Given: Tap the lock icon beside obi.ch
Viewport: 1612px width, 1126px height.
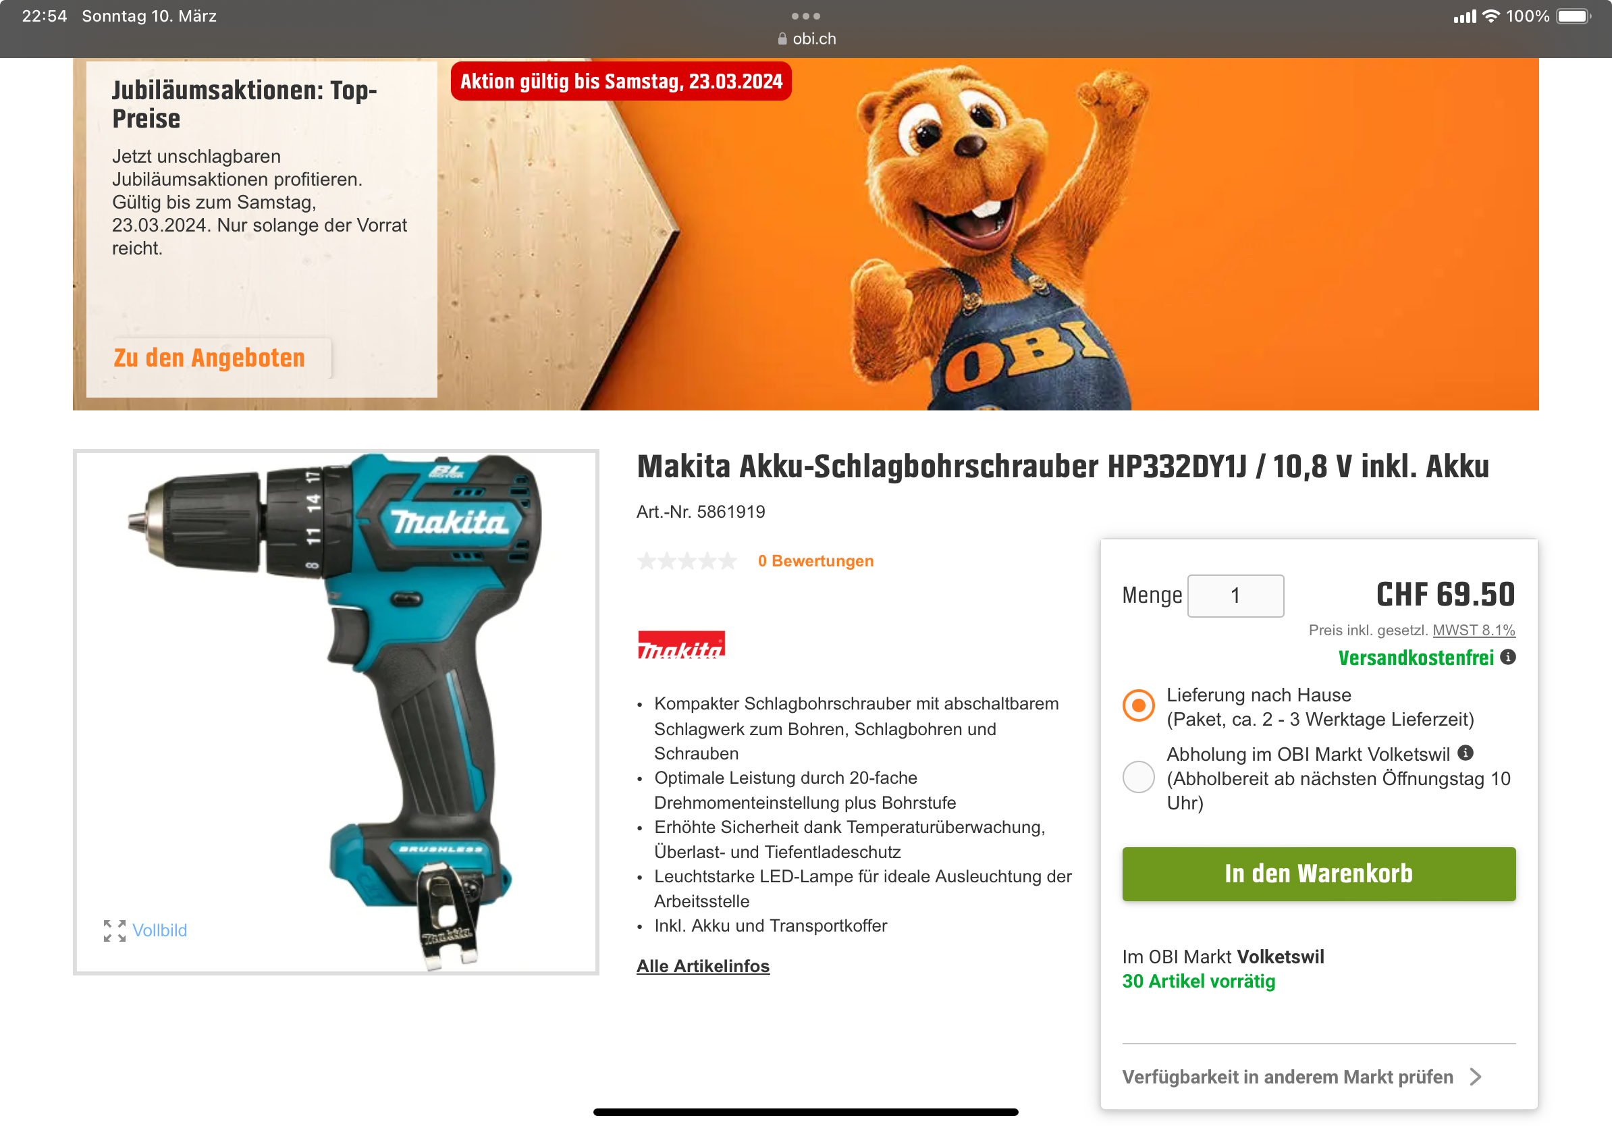Looking at the screenshot, I should pos(782,39).
